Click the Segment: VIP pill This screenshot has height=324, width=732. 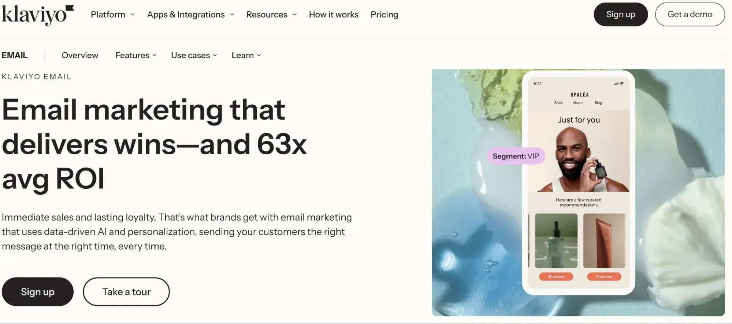[515, 156]
